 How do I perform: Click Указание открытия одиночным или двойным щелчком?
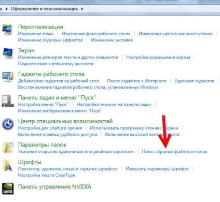pos(76,152)
